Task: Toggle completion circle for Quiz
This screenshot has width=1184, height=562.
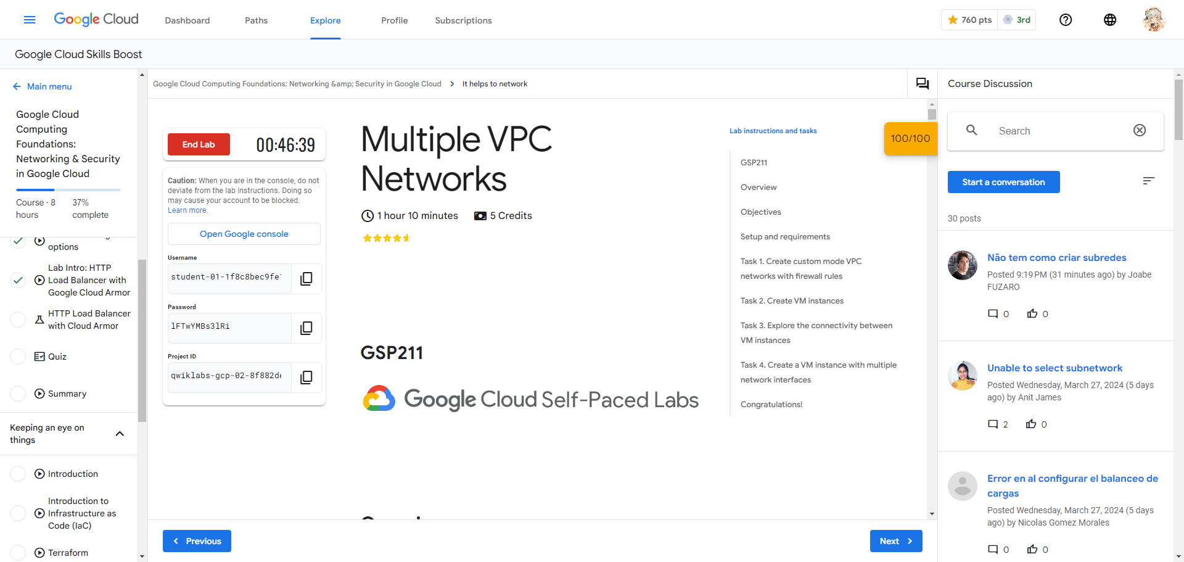Action: [x=18, y=357]
